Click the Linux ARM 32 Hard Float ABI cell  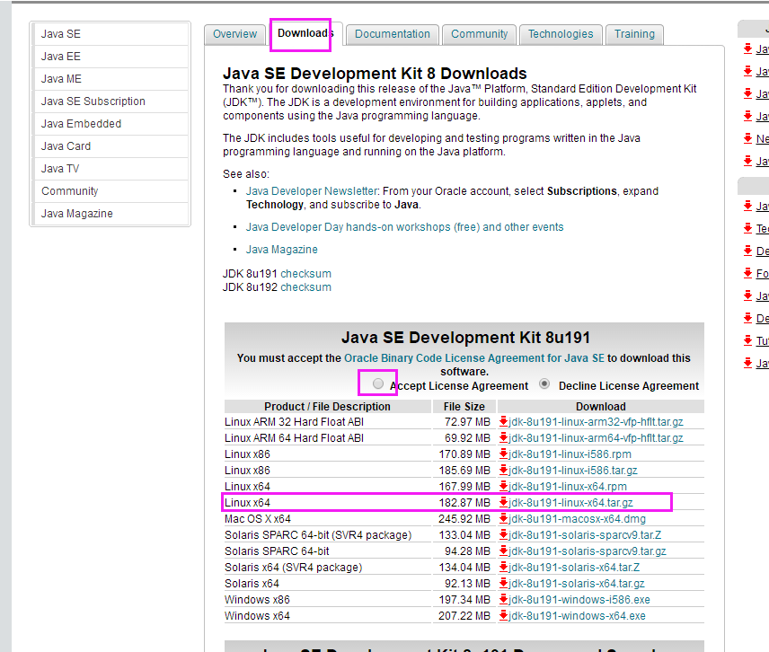pos(328,421)
